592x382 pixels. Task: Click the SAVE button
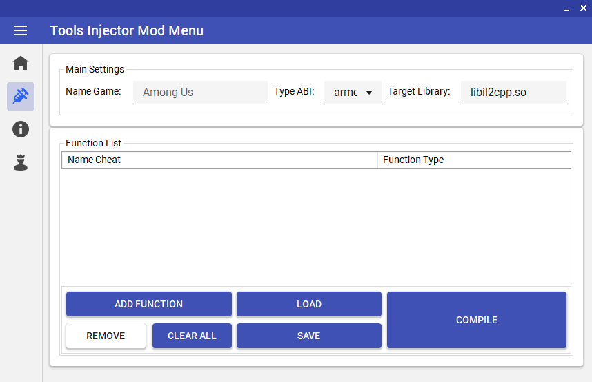point(309,336)
